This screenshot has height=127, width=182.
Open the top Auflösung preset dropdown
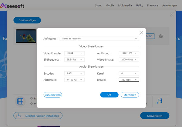(x=99, y=39)
